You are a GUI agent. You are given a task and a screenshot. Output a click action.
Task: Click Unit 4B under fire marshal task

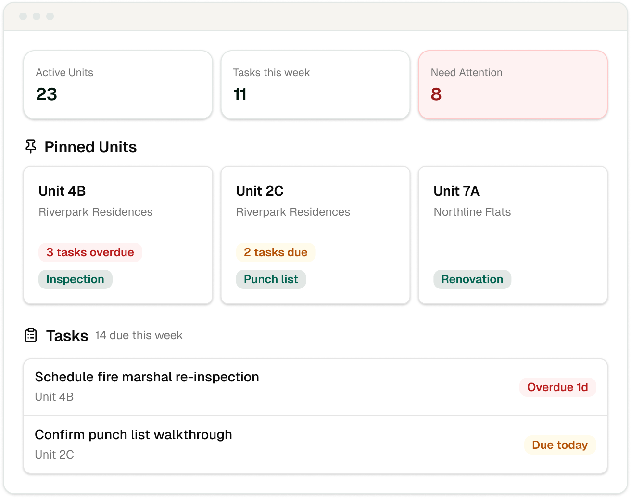pyautogui.click(x=54, y=397)
